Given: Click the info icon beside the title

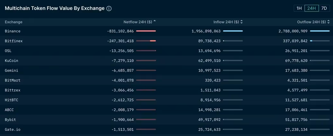Looking at the screenshot, I should point(109,9).
